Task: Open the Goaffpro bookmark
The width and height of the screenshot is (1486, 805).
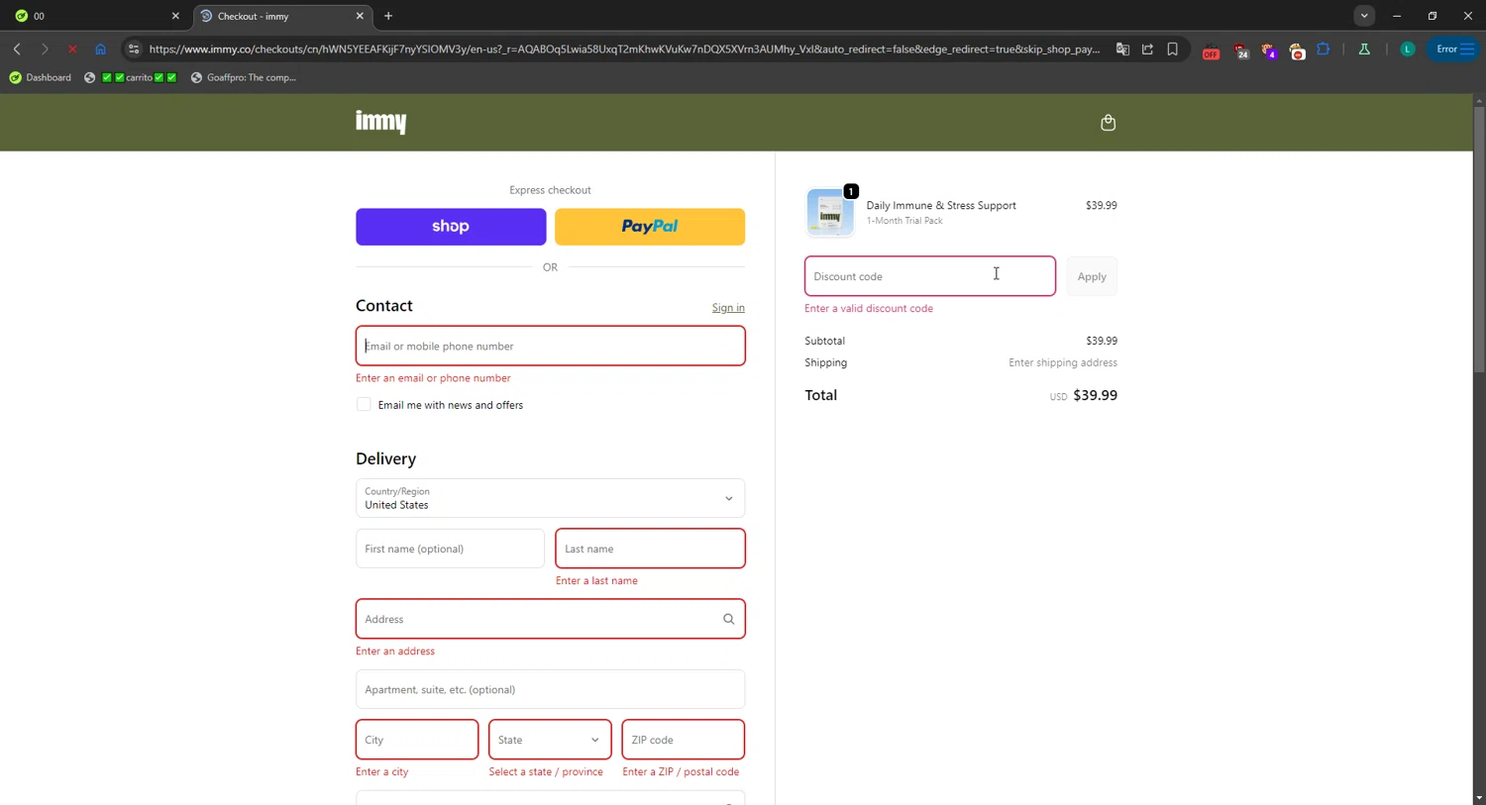Action: (x=244, y=77)
